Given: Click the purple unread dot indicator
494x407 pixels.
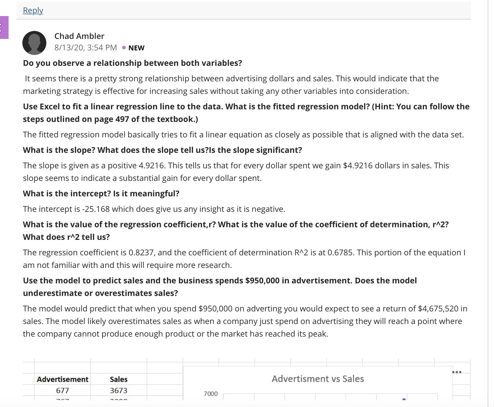Looking at the screenshot, I should point(124,48).
